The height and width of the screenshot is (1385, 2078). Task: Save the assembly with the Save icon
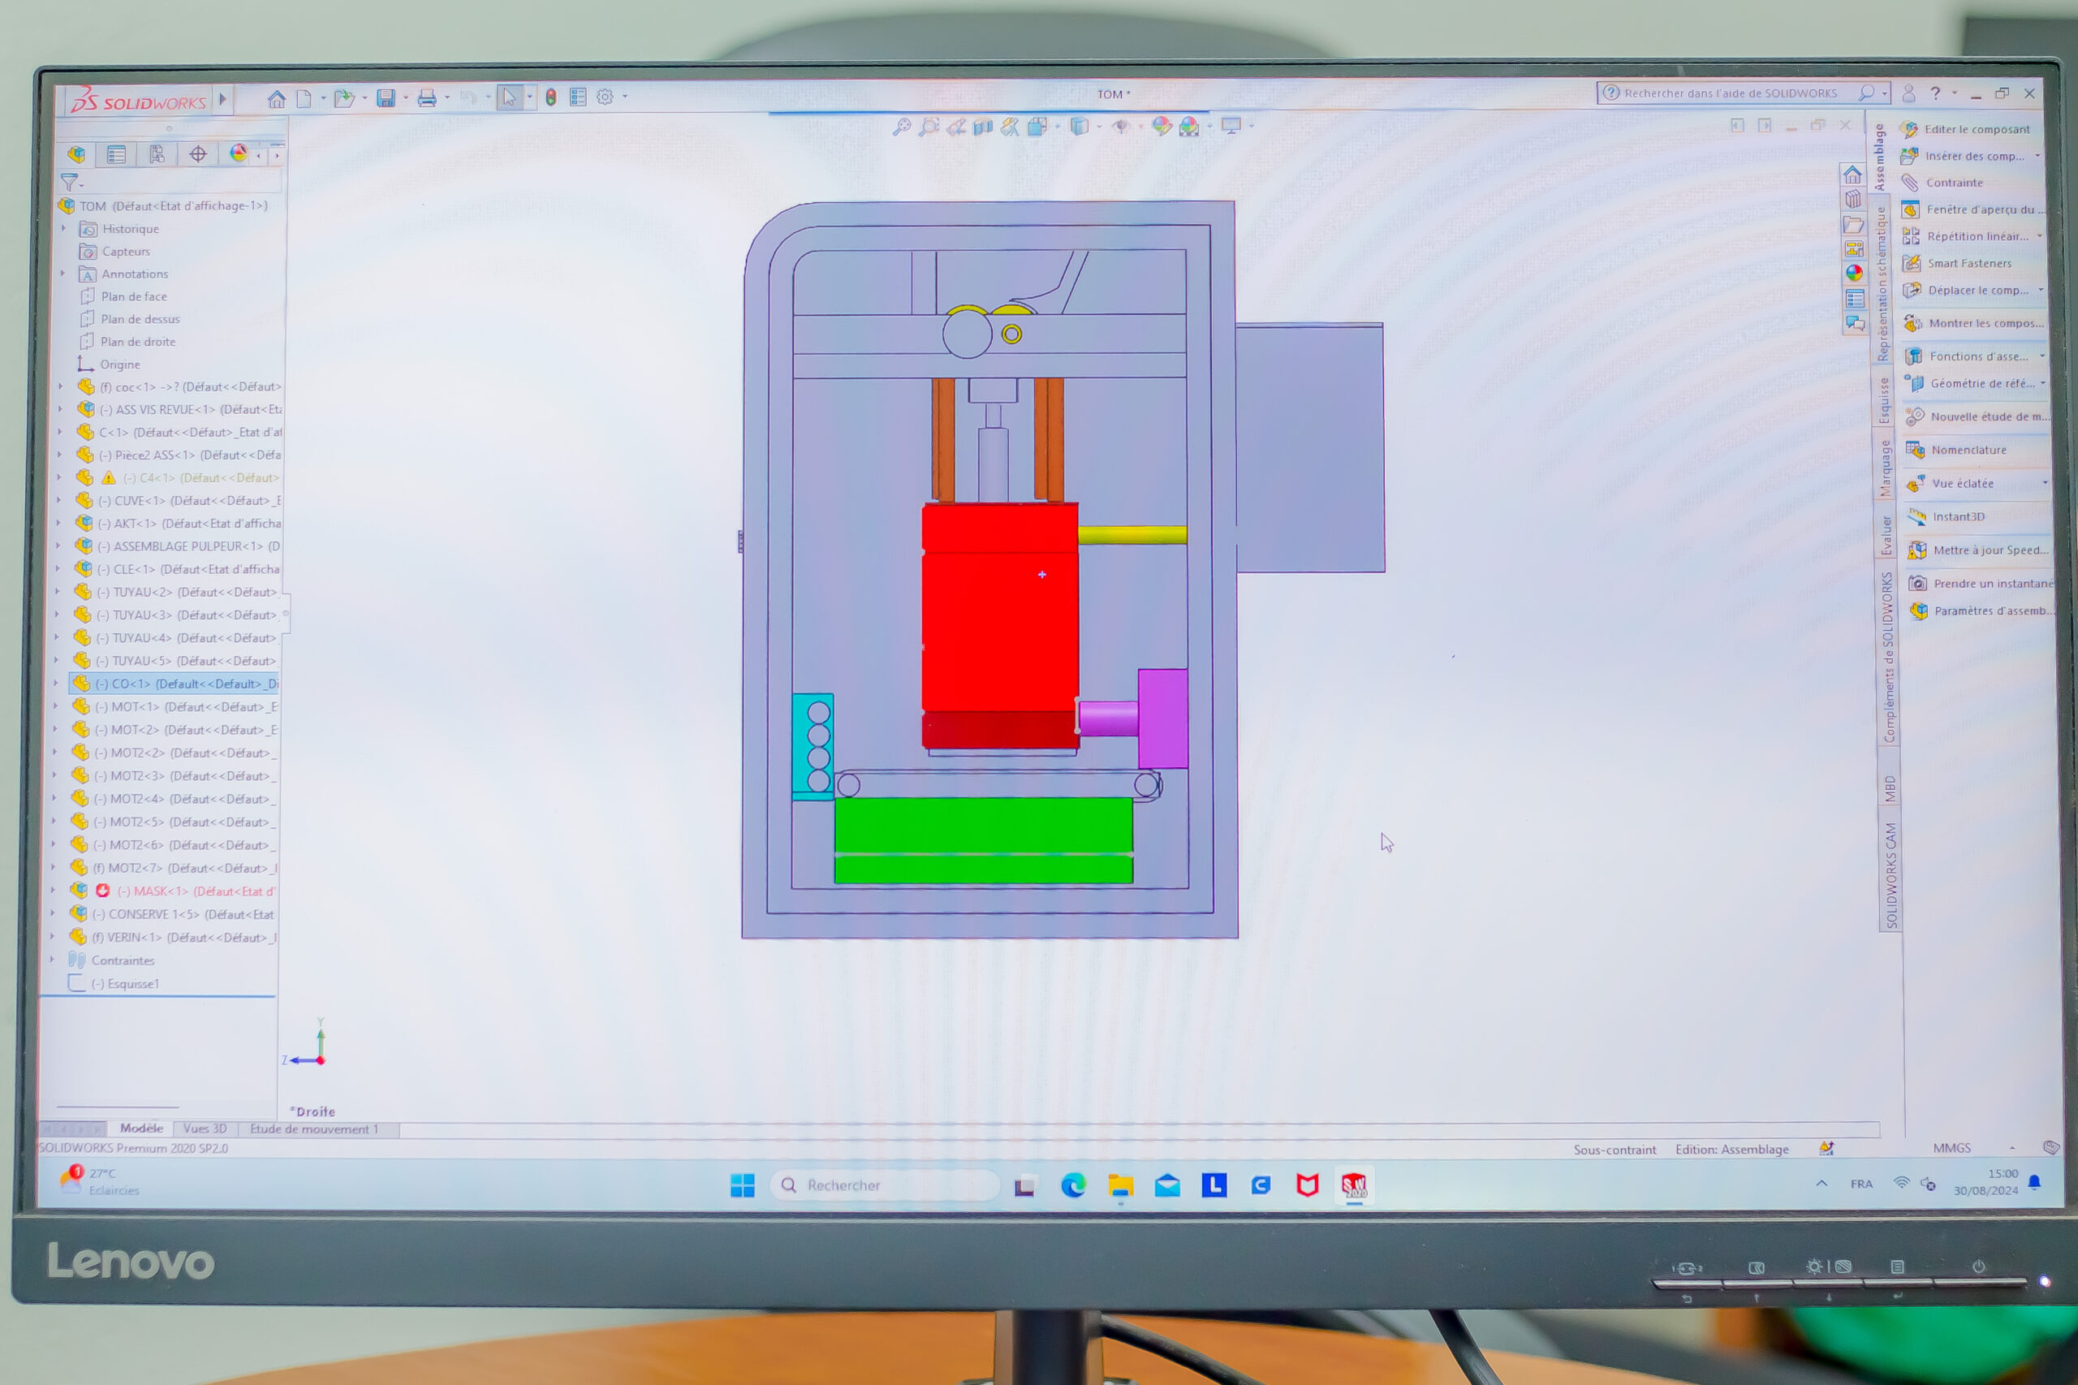pyautogui.click(x=386, y=98)
